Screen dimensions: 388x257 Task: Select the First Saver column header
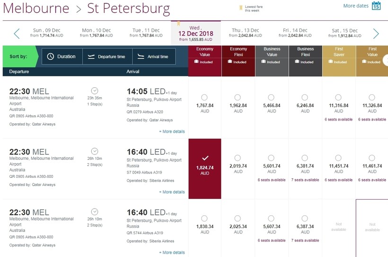(x=338, y=55)
